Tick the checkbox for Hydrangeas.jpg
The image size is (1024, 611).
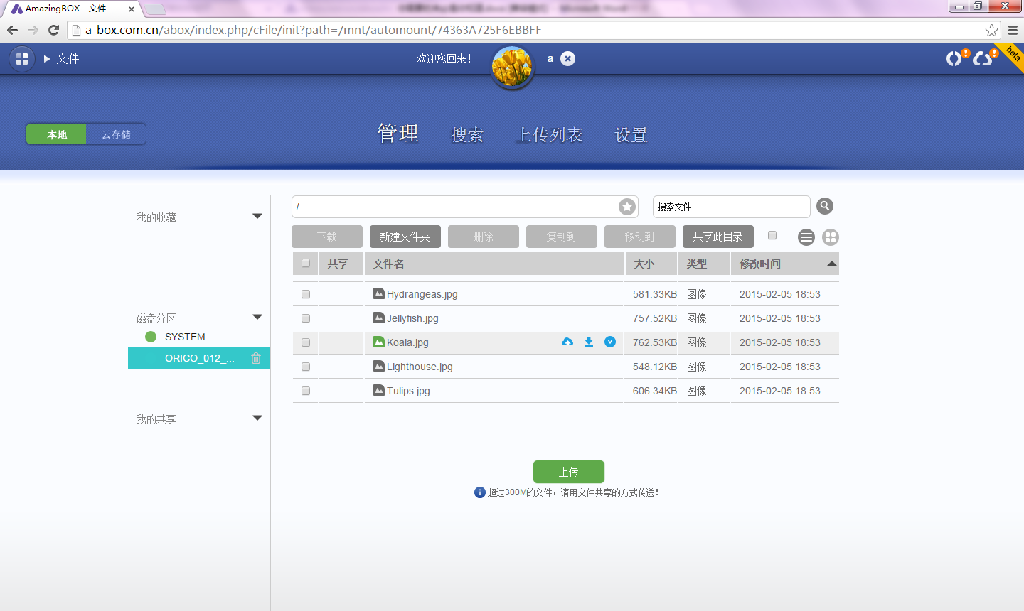point(306,294)
